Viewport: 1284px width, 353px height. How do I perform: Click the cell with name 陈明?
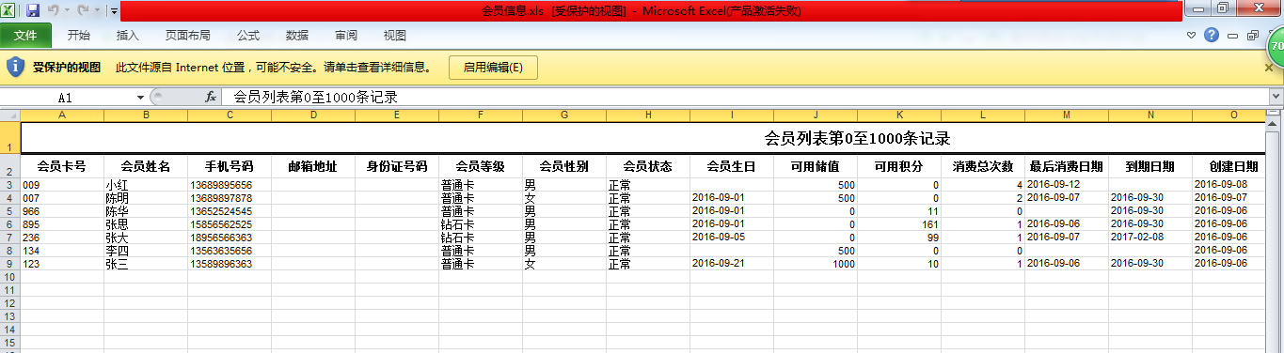[x=146, y=198]
